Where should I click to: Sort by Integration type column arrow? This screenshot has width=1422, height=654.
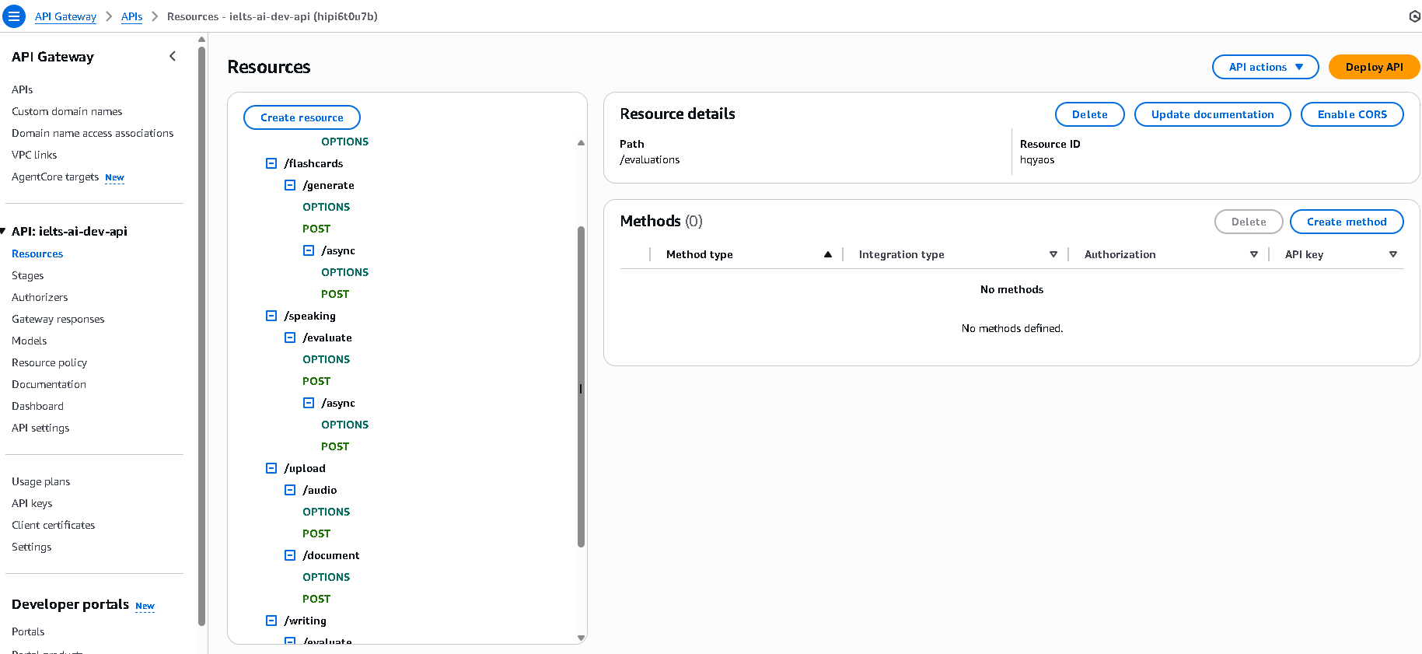(1053, 254)
